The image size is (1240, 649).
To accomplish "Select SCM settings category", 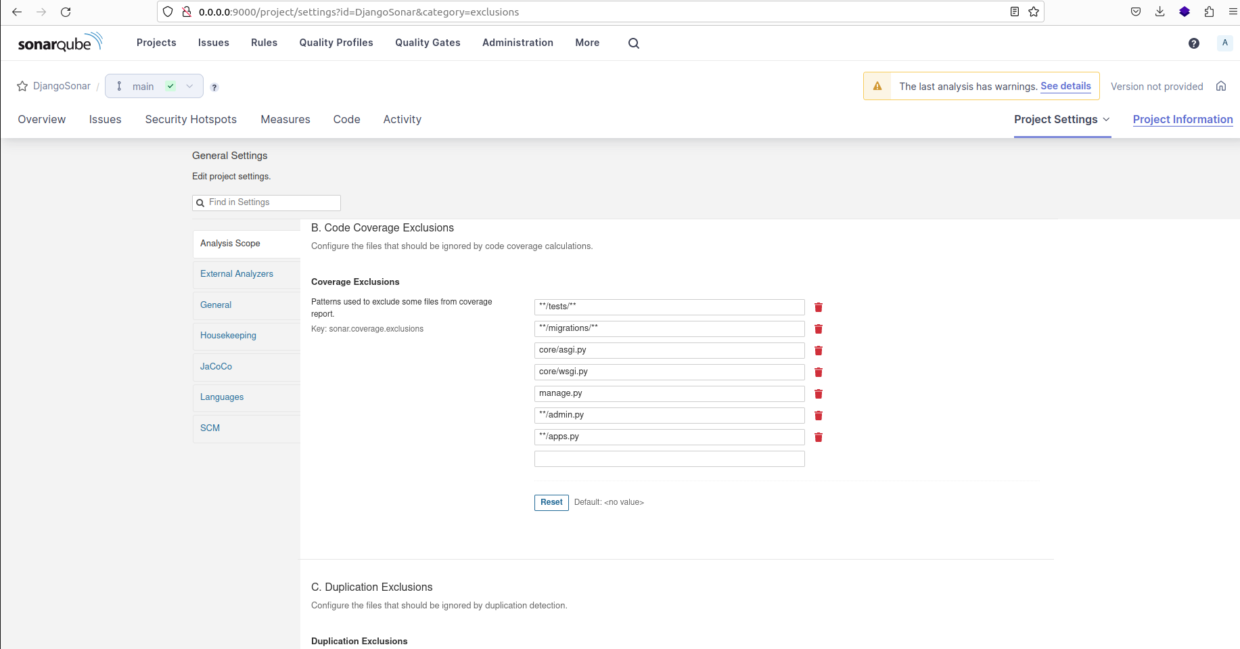I will point(246,428).
